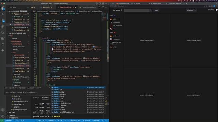218x122 pixels.
Task: Open Accounts icon in activity bar
Action: coord(3,110)
